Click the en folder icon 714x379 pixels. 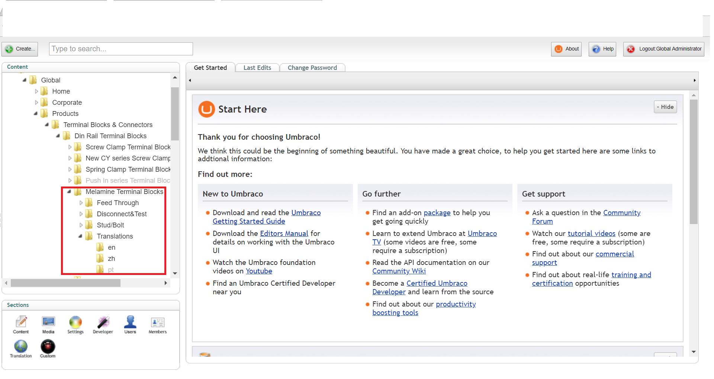tap(100, 247)
